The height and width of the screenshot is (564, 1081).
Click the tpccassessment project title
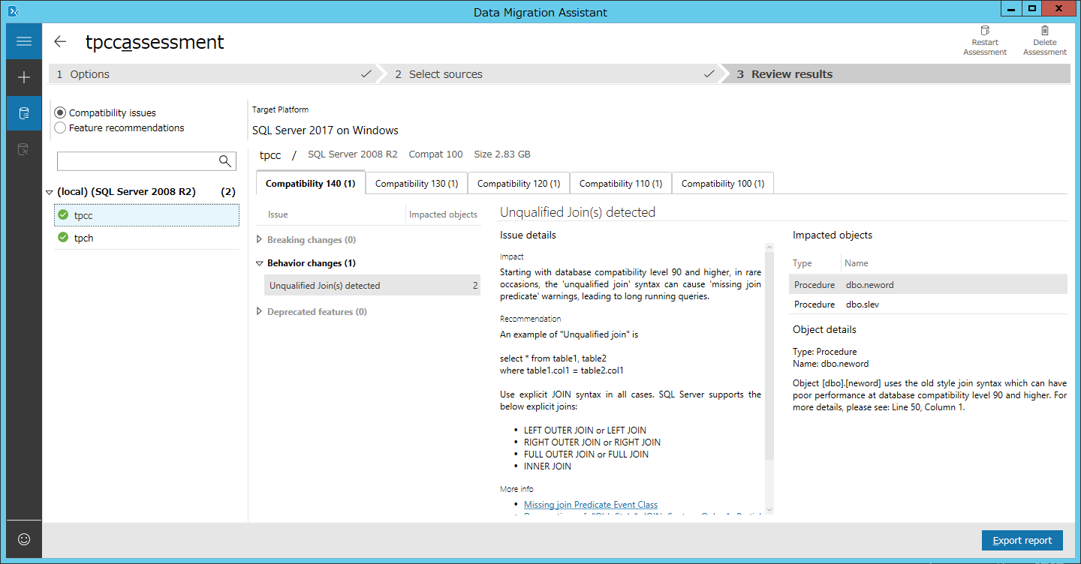[x=155, y=42]
